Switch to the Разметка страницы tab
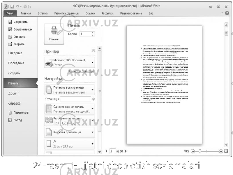 [x=67, y=13]
